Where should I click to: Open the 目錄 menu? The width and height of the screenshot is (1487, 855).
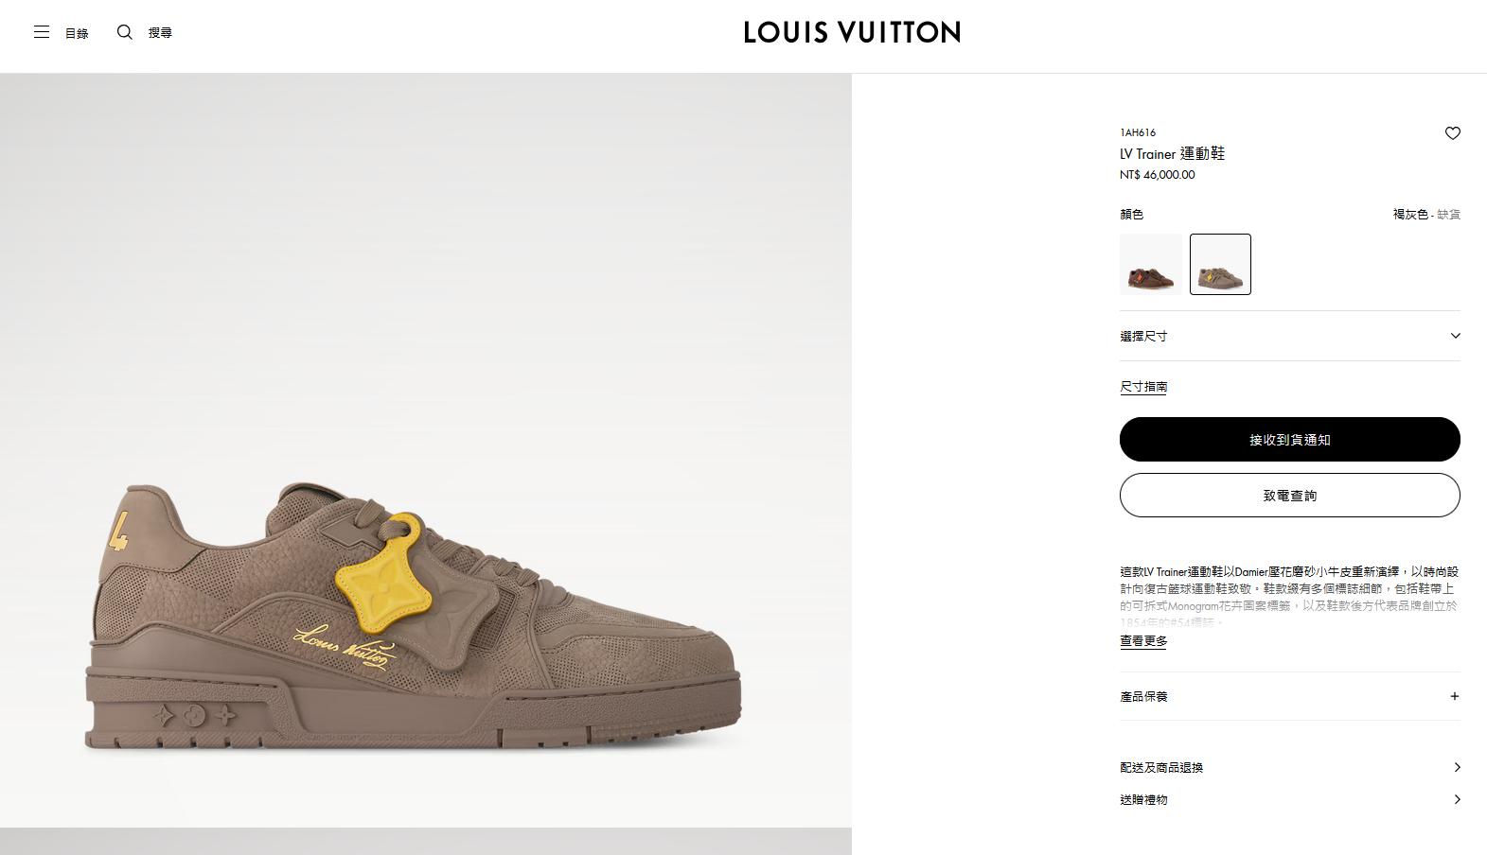[77, 33]
